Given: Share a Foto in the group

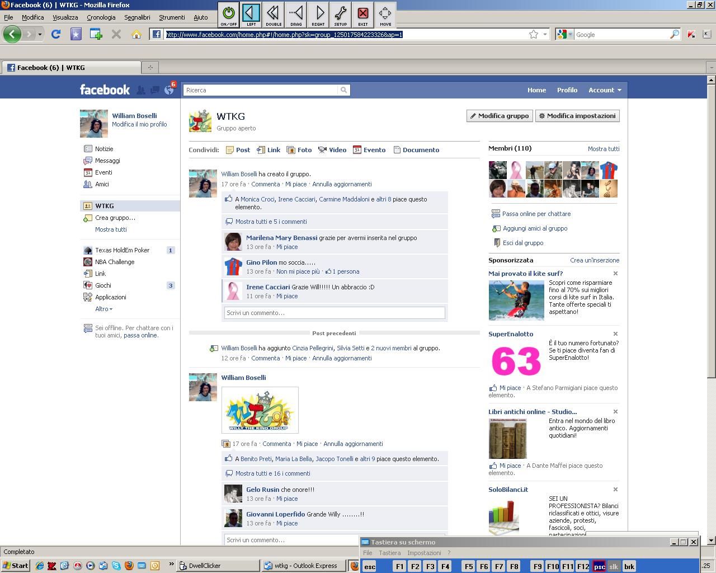Looking at the screenshot, I should click(299, 150).
